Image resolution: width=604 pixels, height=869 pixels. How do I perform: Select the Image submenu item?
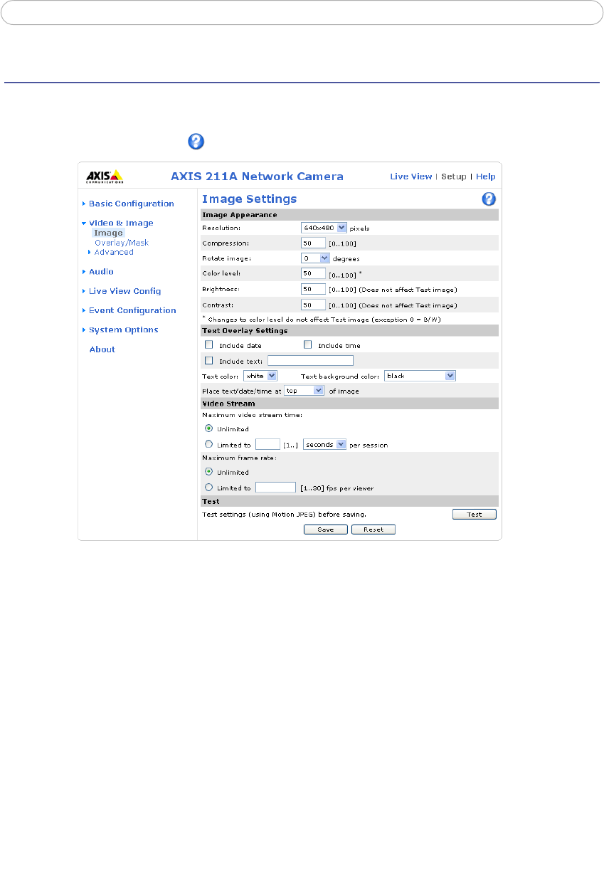point(108,233)
